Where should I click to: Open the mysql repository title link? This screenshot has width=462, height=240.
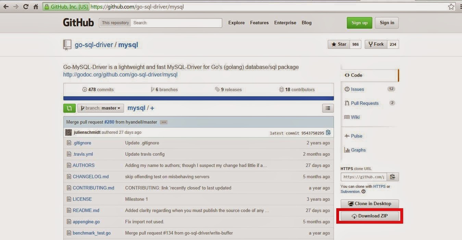click(x=128, y=45)
